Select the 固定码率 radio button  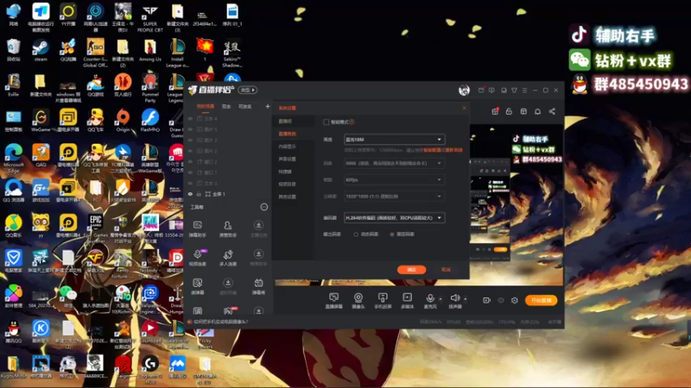(x=392, y=235)
